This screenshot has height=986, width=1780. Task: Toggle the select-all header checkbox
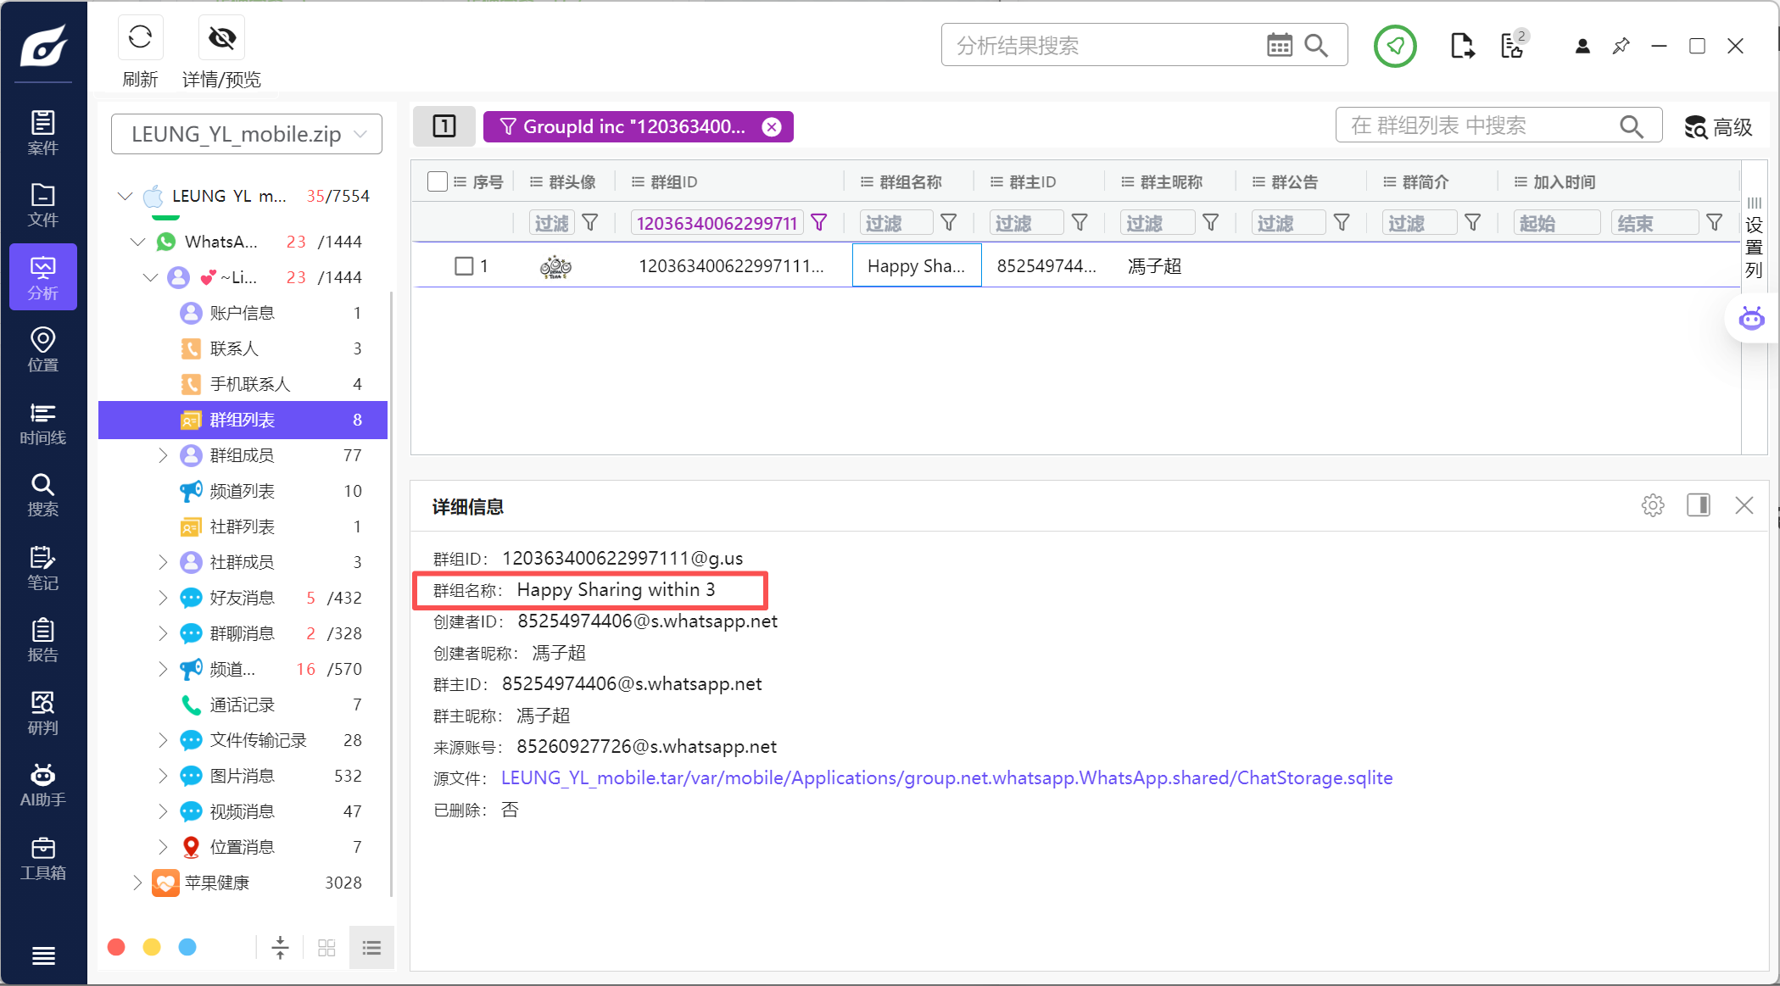coord(438,181)
